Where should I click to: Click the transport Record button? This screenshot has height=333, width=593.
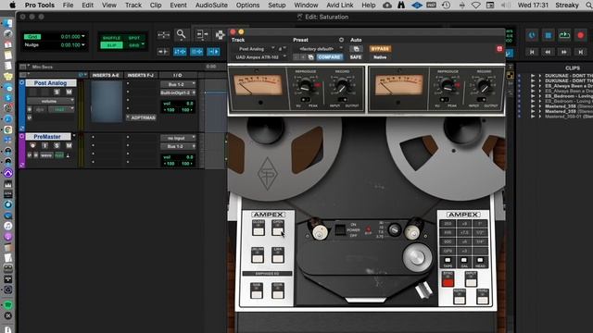(581, 35)
